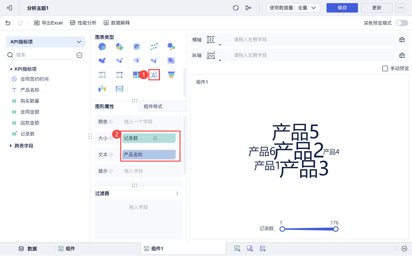Open the field list options beside search

pos(80,55)
